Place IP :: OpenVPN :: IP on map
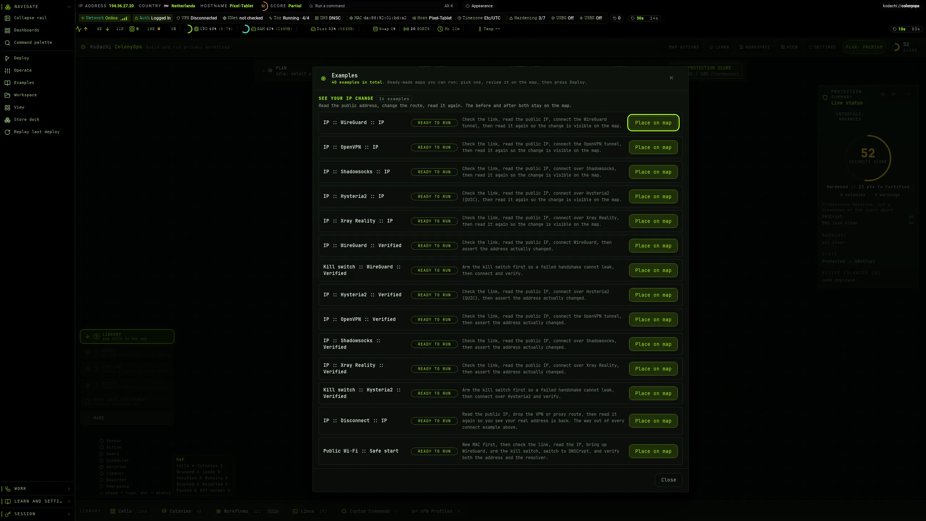This screenshot has height=521, width=926. 653,148
